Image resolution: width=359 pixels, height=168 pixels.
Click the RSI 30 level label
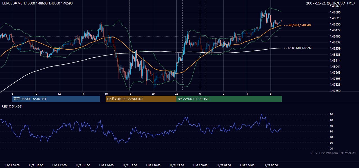tap(331, 143)
